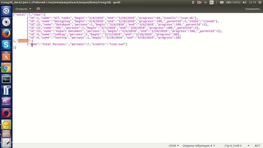Click "Testing" in the id 4 row
Image resolution: width=263 pixels, height=148 pixels.
(x=60, y=37)
